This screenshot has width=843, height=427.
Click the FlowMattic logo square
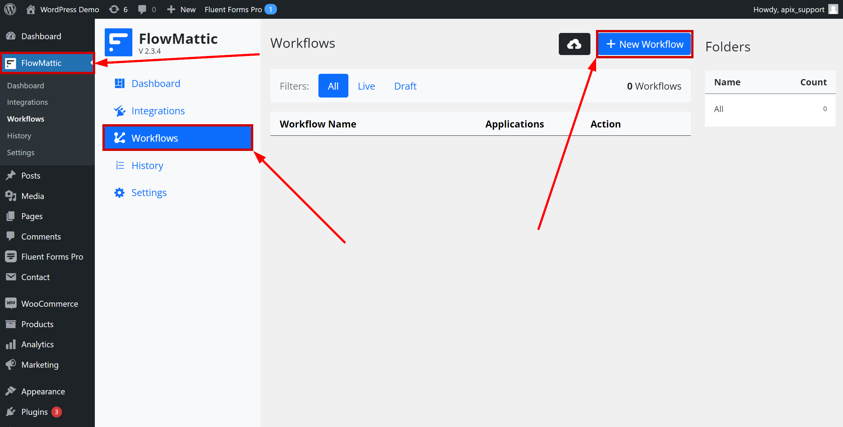pyautogui.click(x=119, y=42)
